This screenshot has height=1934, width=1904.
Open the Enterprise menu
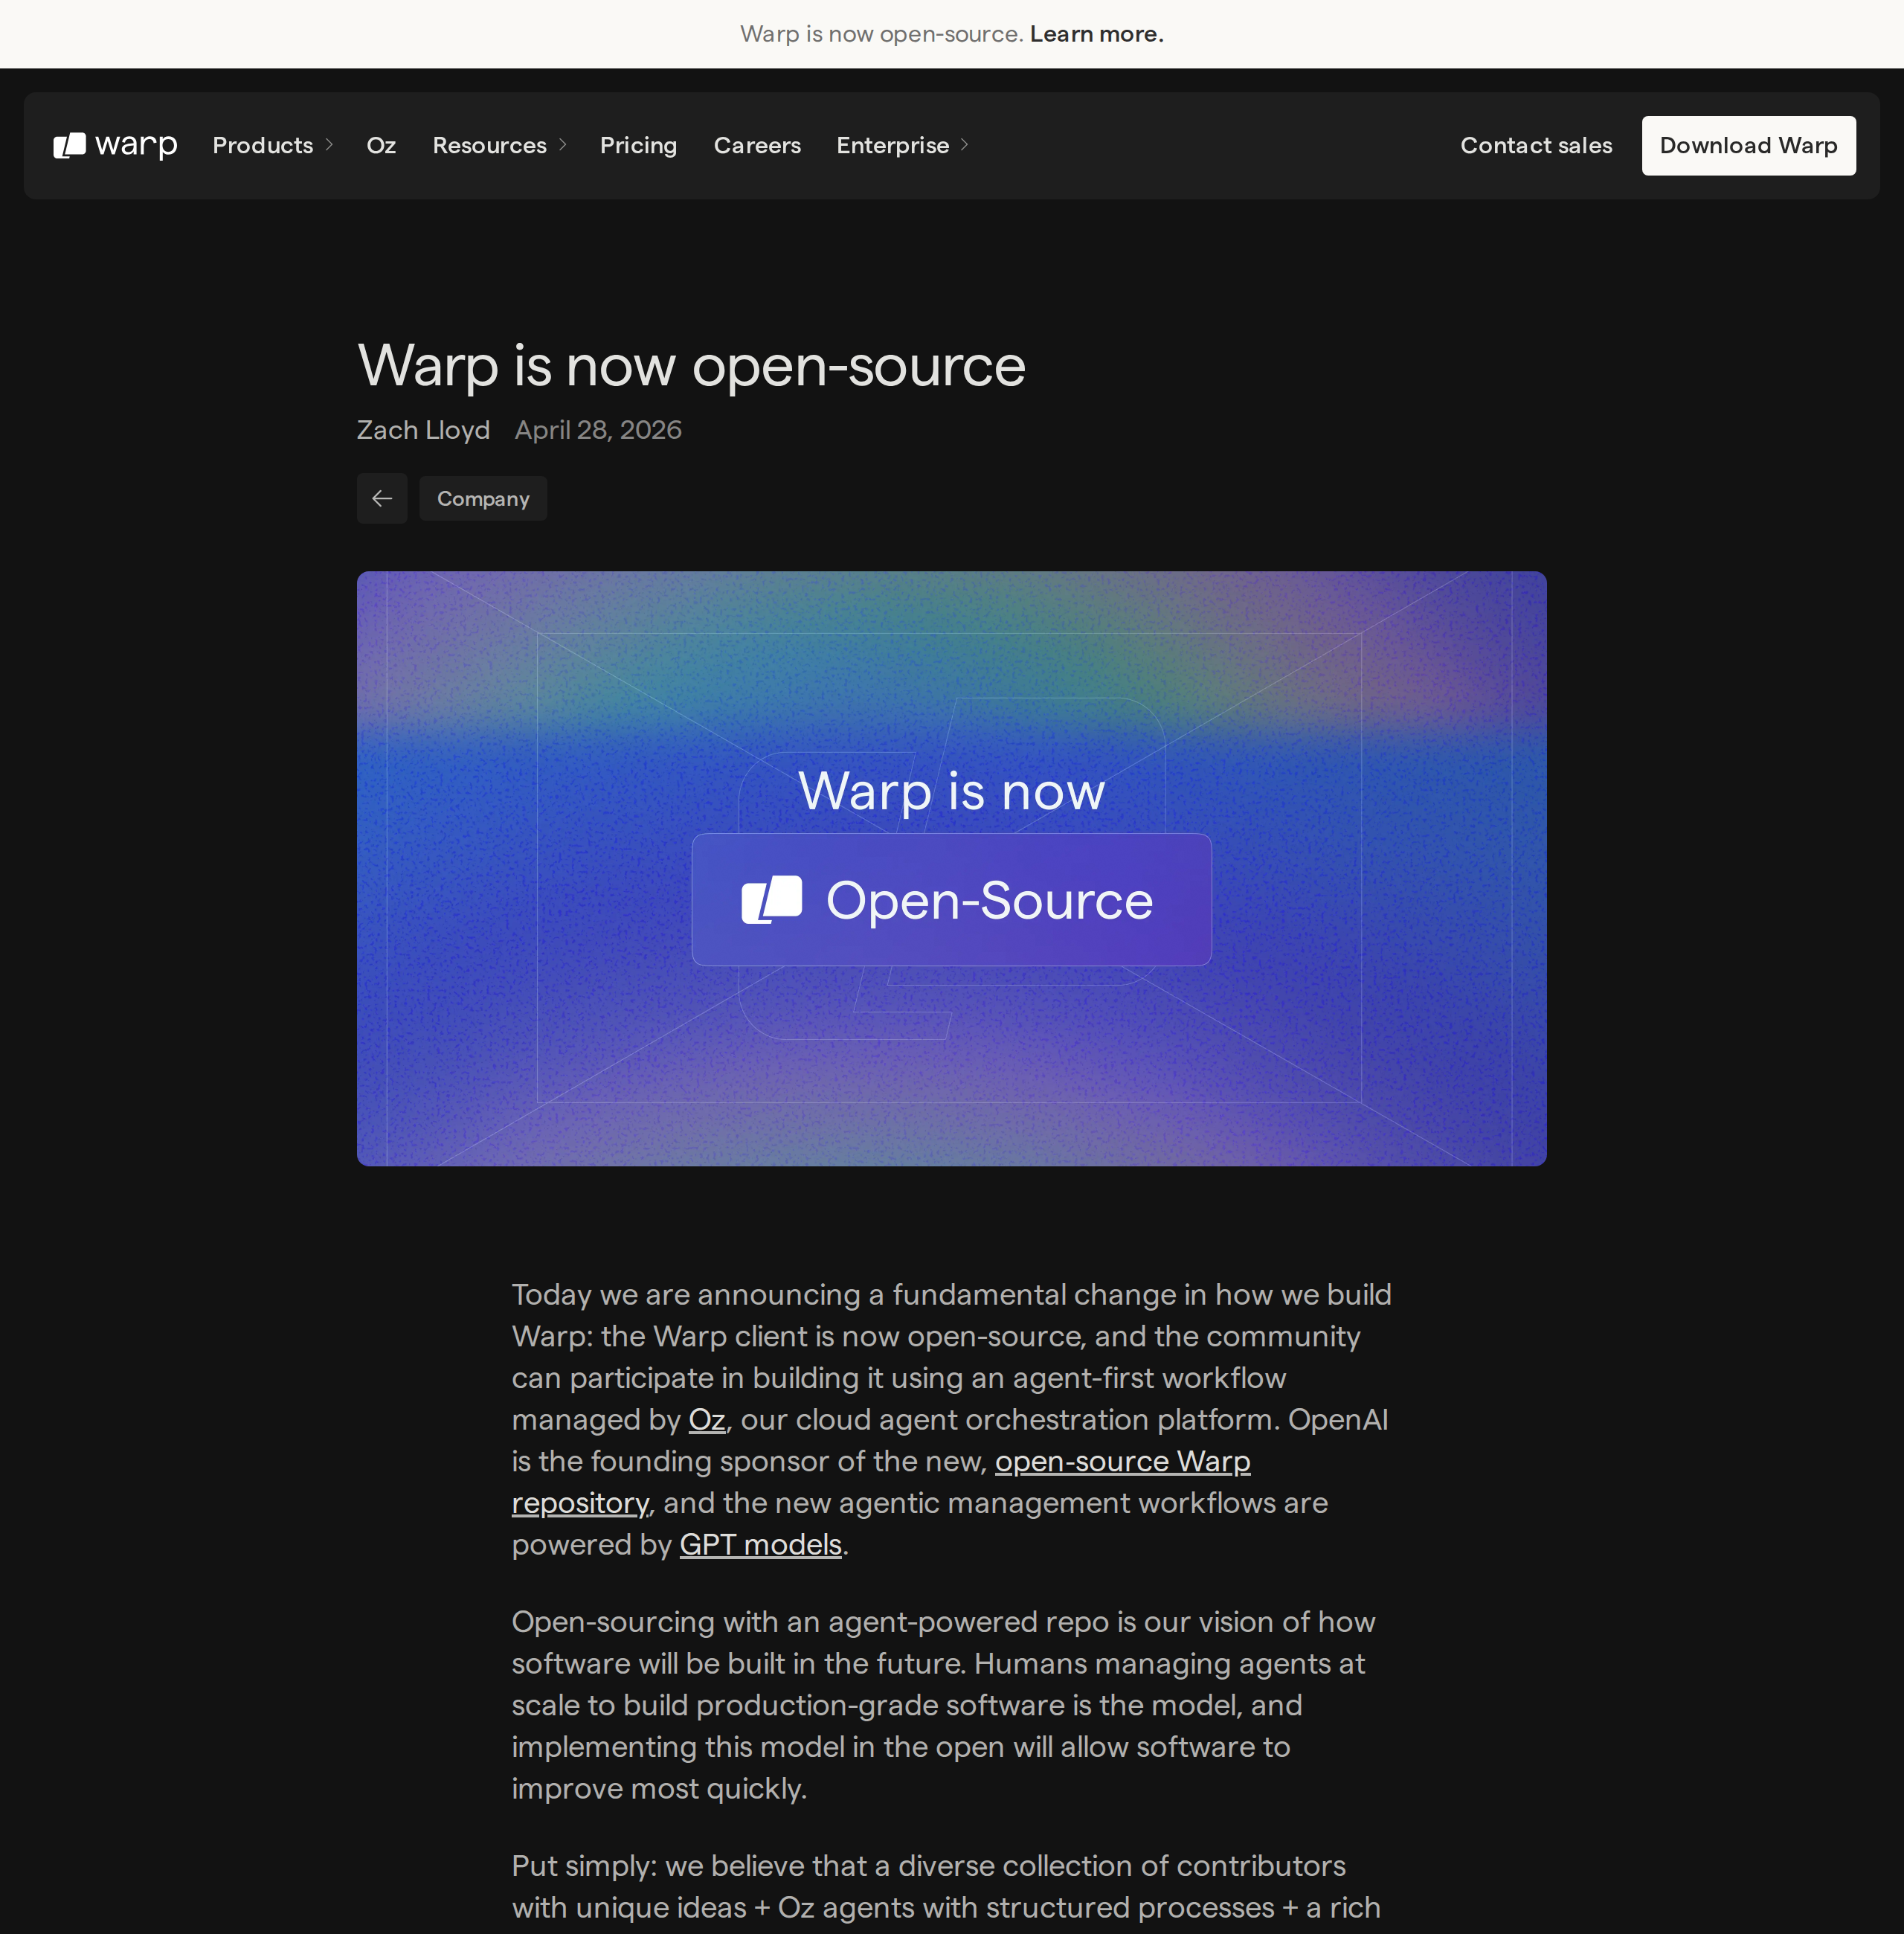click(893, 146)
